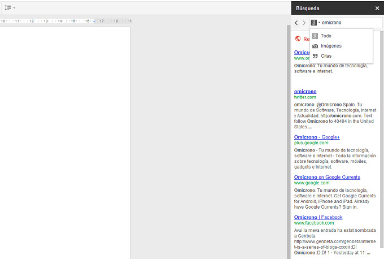The image size is (384, 259).
Task: Open the Omicrono - Google+ result
Action: (x=317, y=137)
